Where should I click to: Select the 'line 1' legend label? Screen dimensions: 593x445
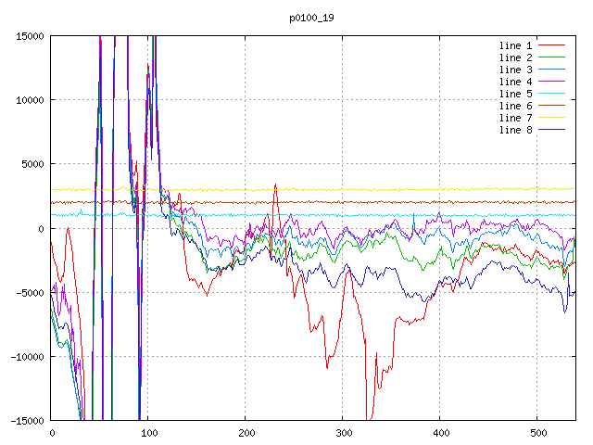point(516,45)
